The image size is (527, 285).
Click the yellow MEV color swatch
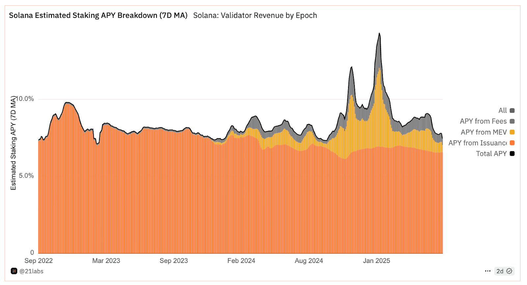[x=512, y=132]
